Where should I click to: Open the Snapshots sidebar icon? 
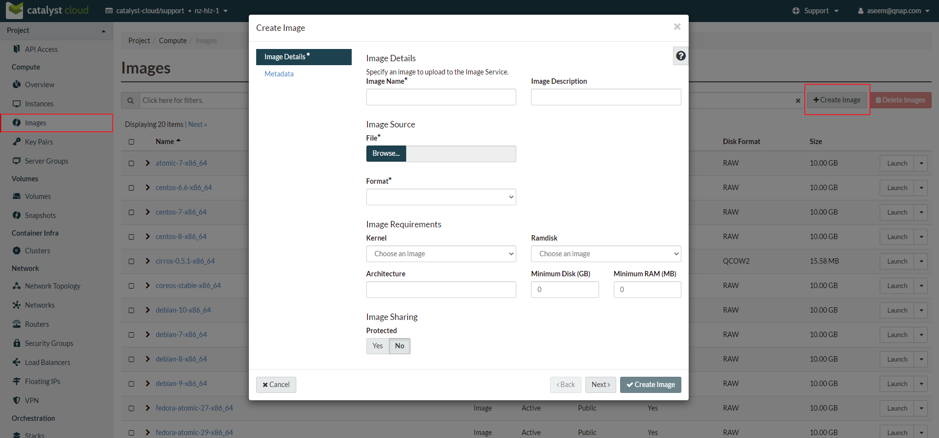point(17,216)
